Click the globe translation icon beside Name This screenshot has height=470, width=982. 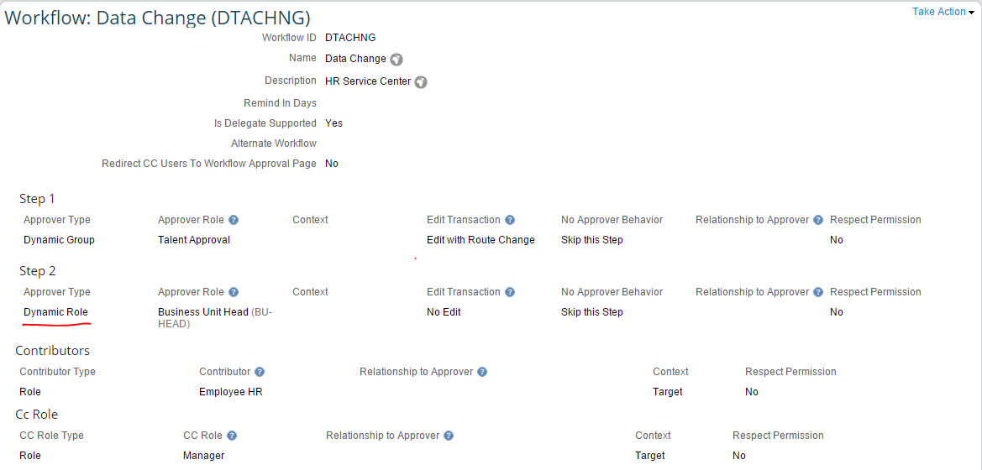tap(396, 60)
